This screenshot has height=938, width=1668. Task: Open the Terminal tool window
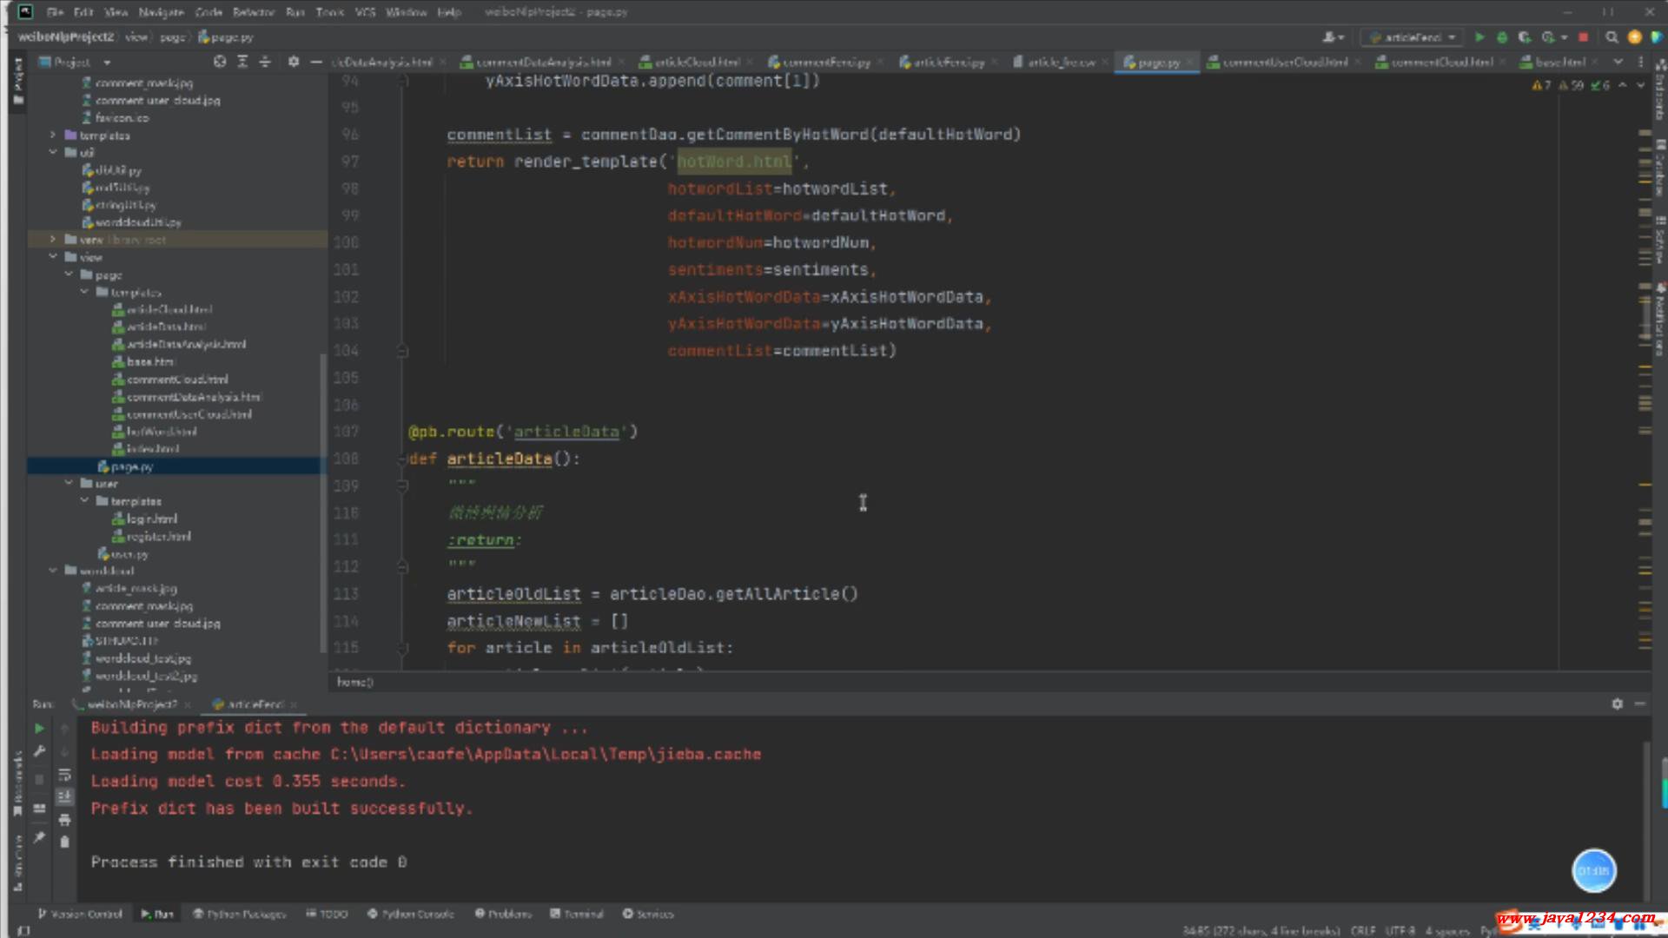[577, 914]
